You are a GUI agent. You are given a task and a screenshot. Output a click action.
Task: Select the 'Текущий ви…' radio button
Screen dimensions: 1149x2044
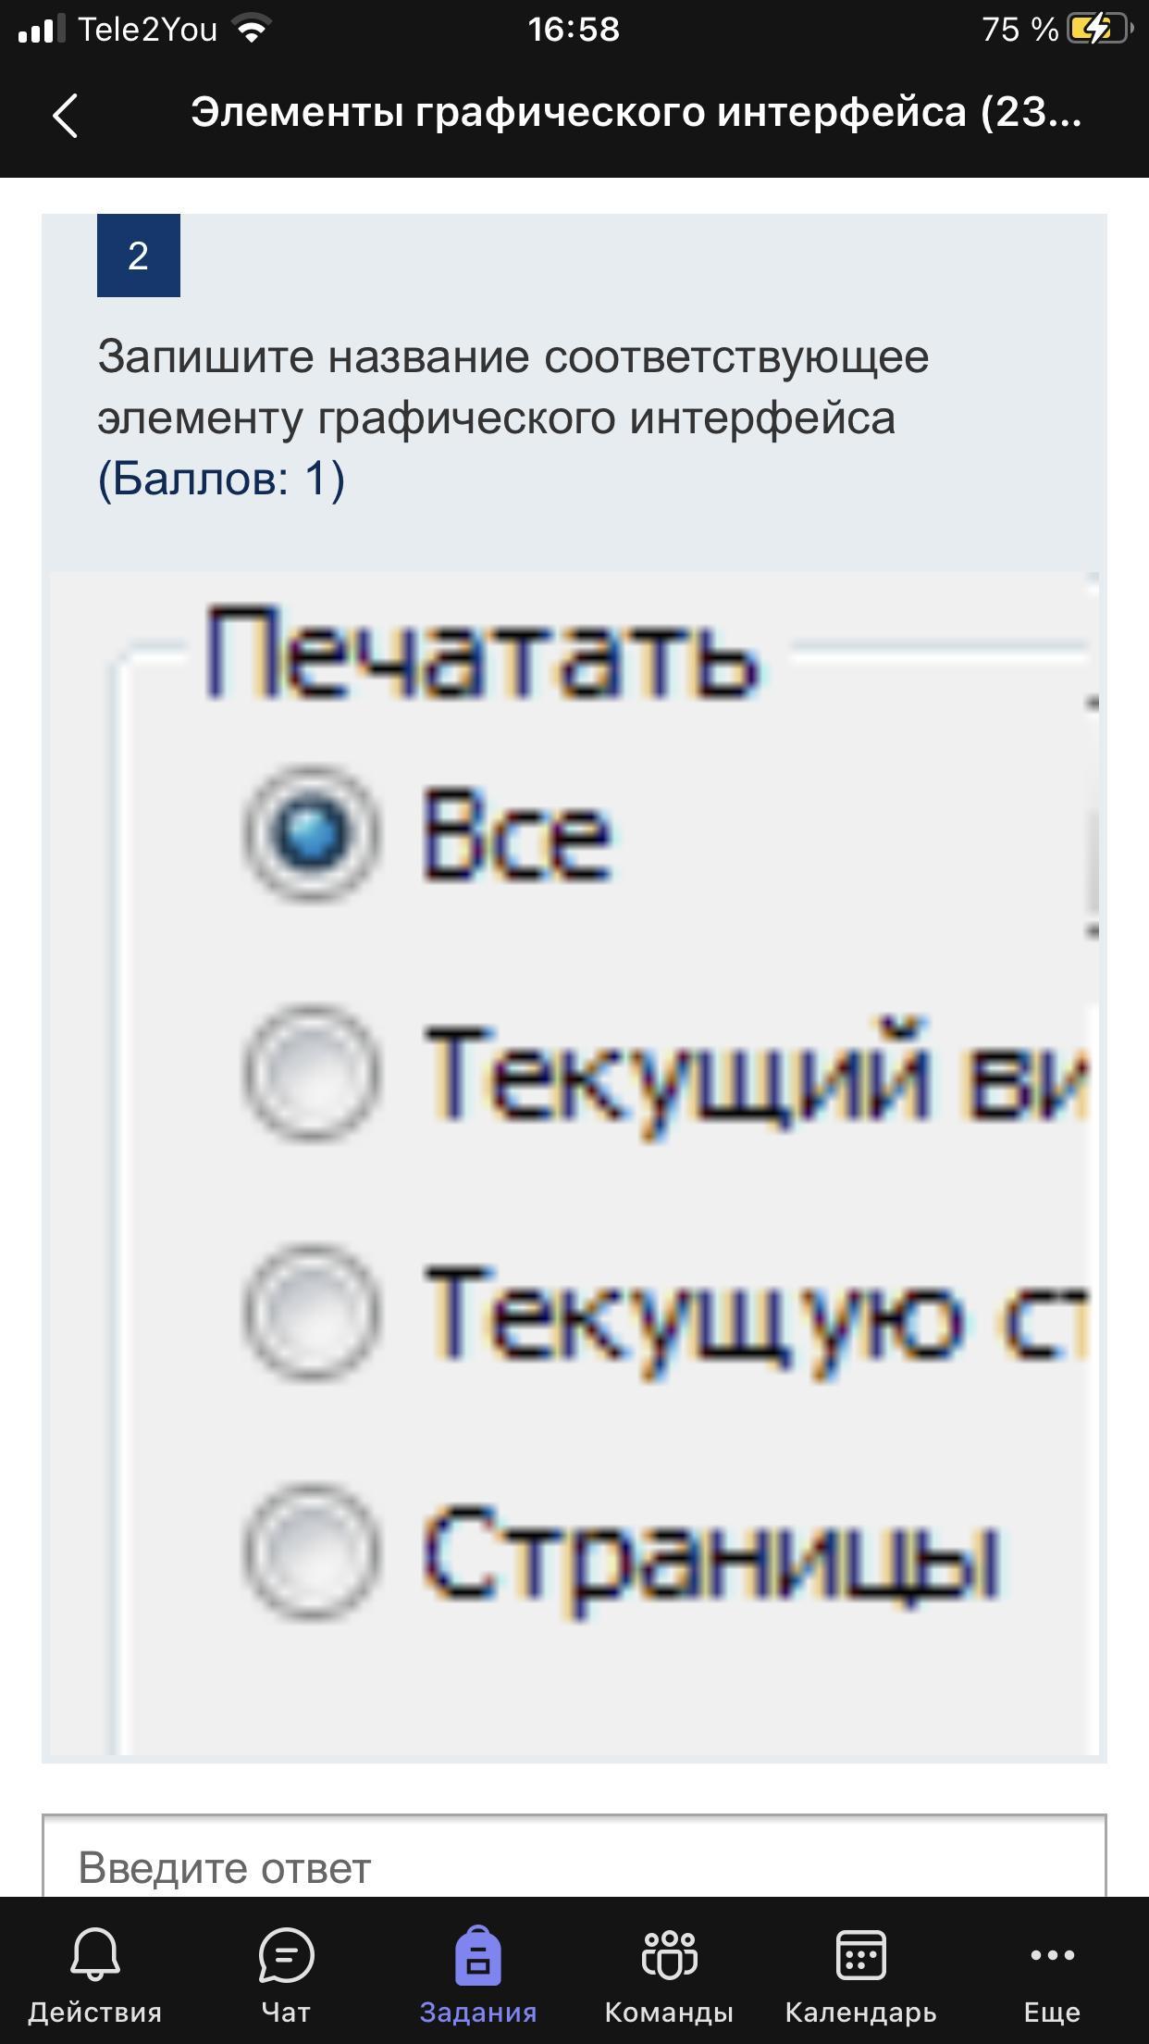(x=312, y=1074)
